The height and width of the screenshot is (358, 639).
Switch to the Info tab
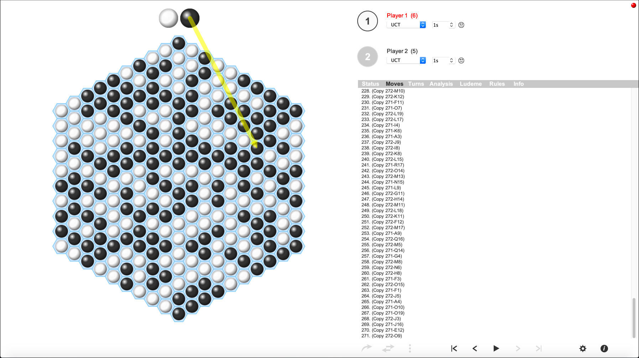click(x=519, y=84)
